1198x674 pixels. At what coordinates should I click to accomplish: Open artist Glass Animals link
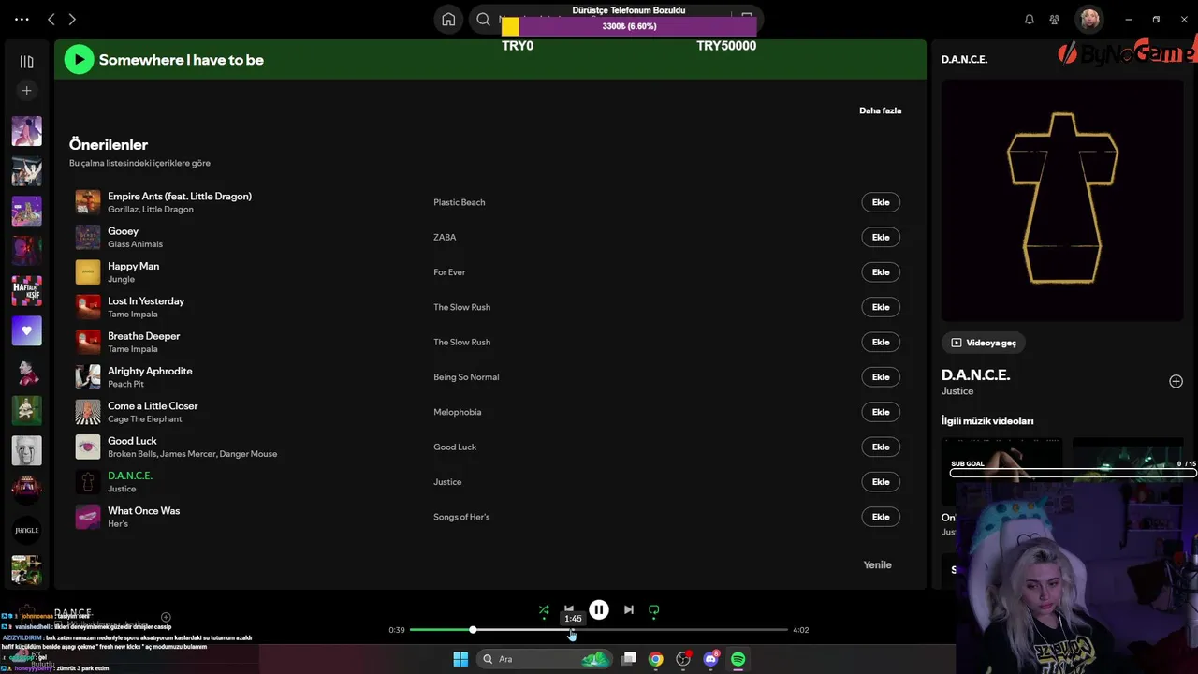[x=135, y=244]
